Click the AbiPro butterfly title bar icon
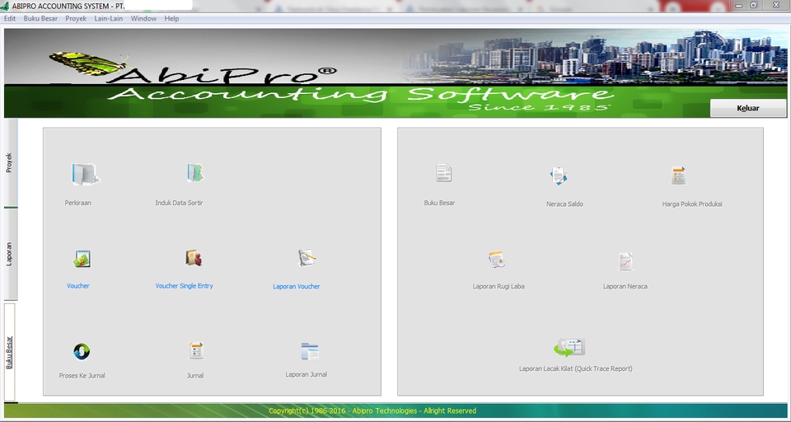Screen dimensions: 791x422 coord(5,6)
